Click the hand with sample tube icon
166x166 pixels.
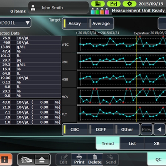[26, 160]
